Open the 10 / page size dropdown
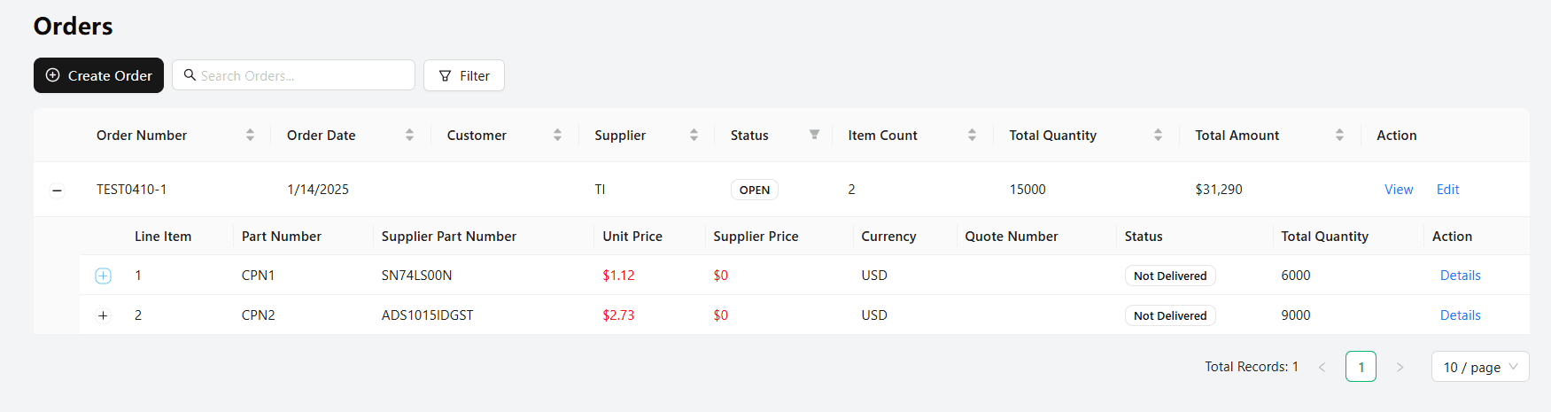 point(1479,367)
